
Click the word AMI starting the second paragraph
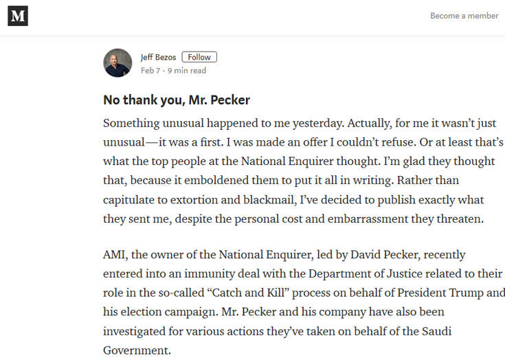pyautogui.click(x=115, y=256)
